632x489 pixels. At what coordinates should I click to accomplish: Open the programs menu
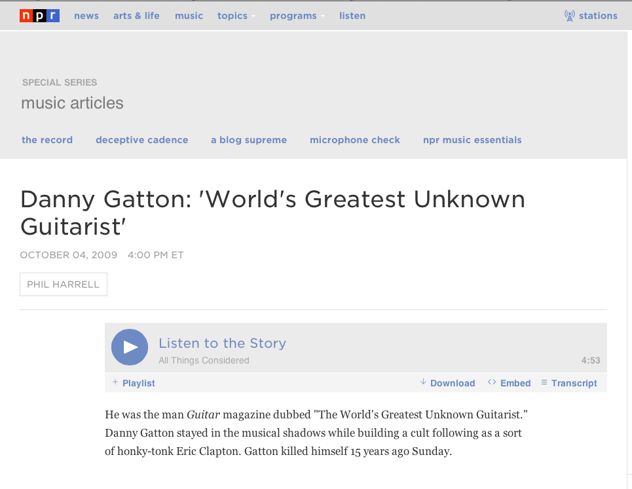(293, 16)
